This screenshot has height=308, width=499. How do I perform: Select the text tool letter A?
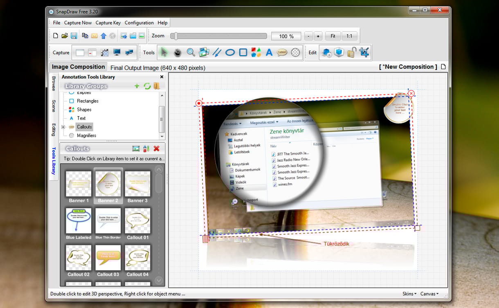[269, 52]
